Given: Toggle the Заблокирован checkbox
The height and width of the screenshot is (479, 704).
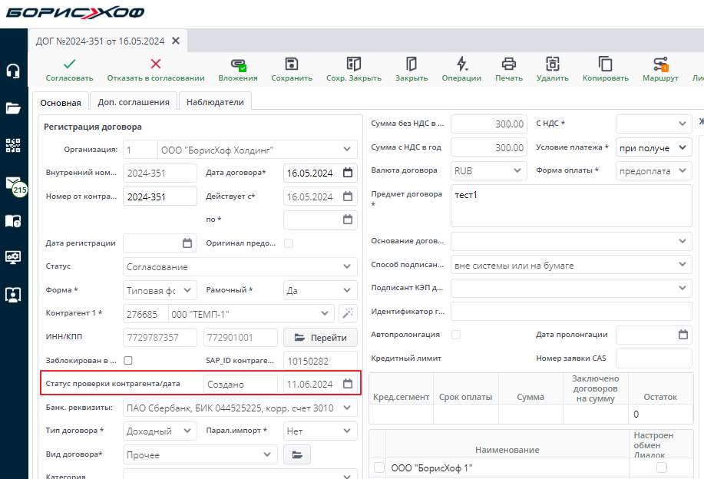Looking at the screenshot, I should pyautogui.click(x=128, y=360).
